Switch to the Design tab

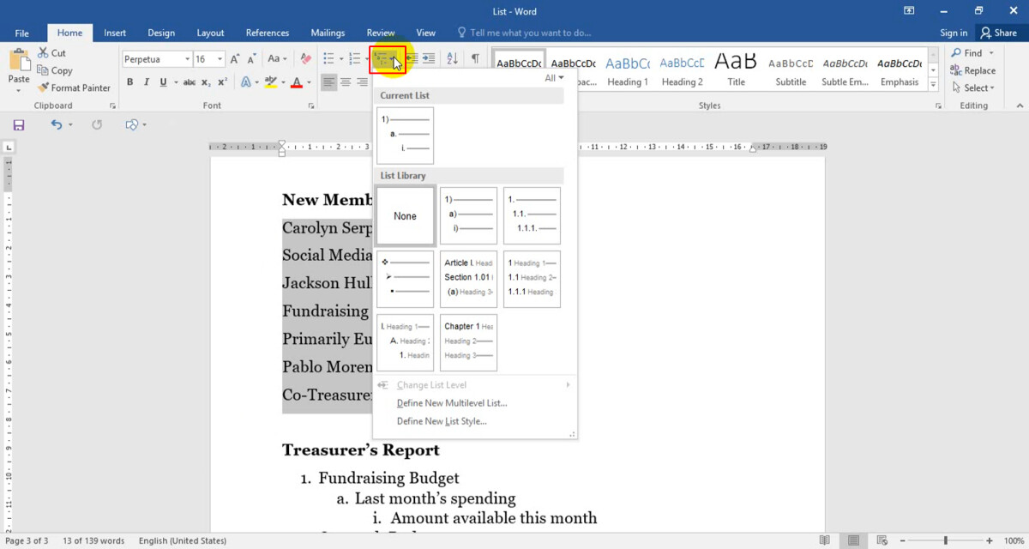(x=161, y=33)
